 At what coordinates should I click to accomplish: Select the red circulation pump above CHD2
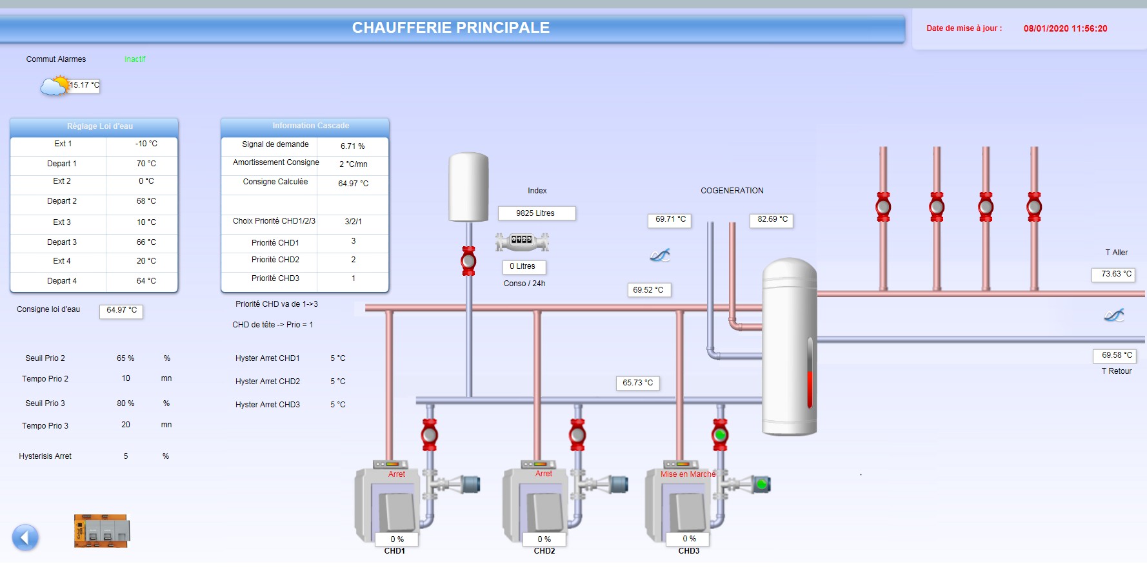(577, 434)
